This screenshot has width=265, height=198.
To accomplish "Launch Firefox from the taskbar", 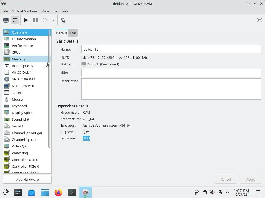I will pyautogui.click(x=58, y=192).
